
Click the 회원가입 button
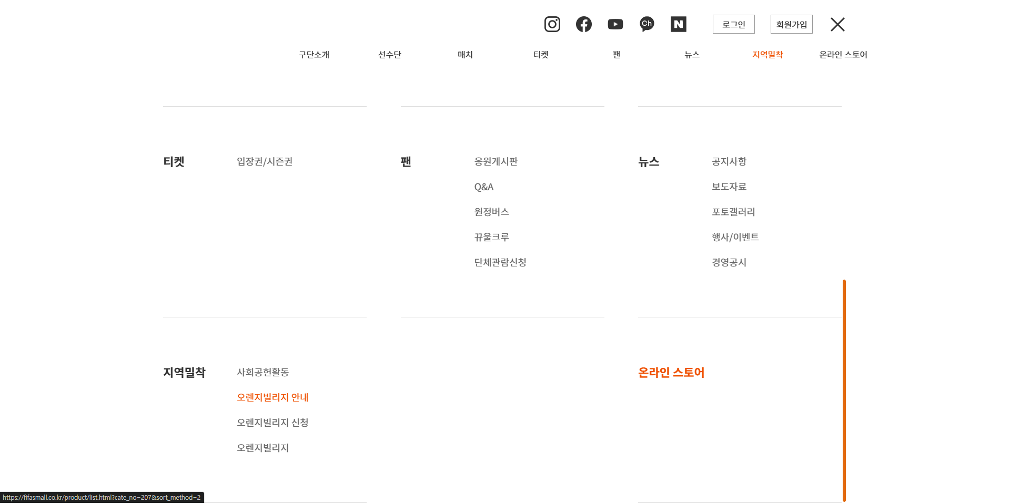pyautogui.click(x=791, y=24)
